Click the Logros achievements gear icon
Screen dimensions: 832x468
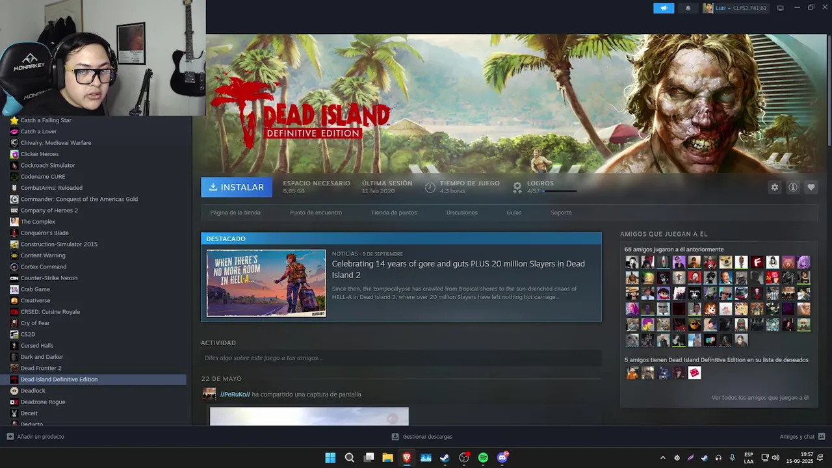[517, 187]
